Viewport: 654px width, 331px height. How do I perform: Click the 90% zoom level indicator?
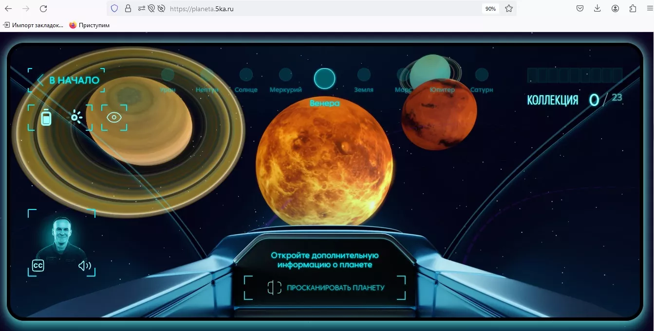[490, 9]
